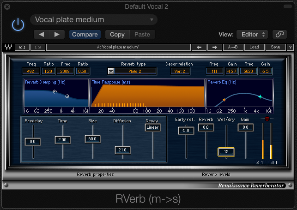Open the Load menu

pyautogui.click(x=254, y=47)
